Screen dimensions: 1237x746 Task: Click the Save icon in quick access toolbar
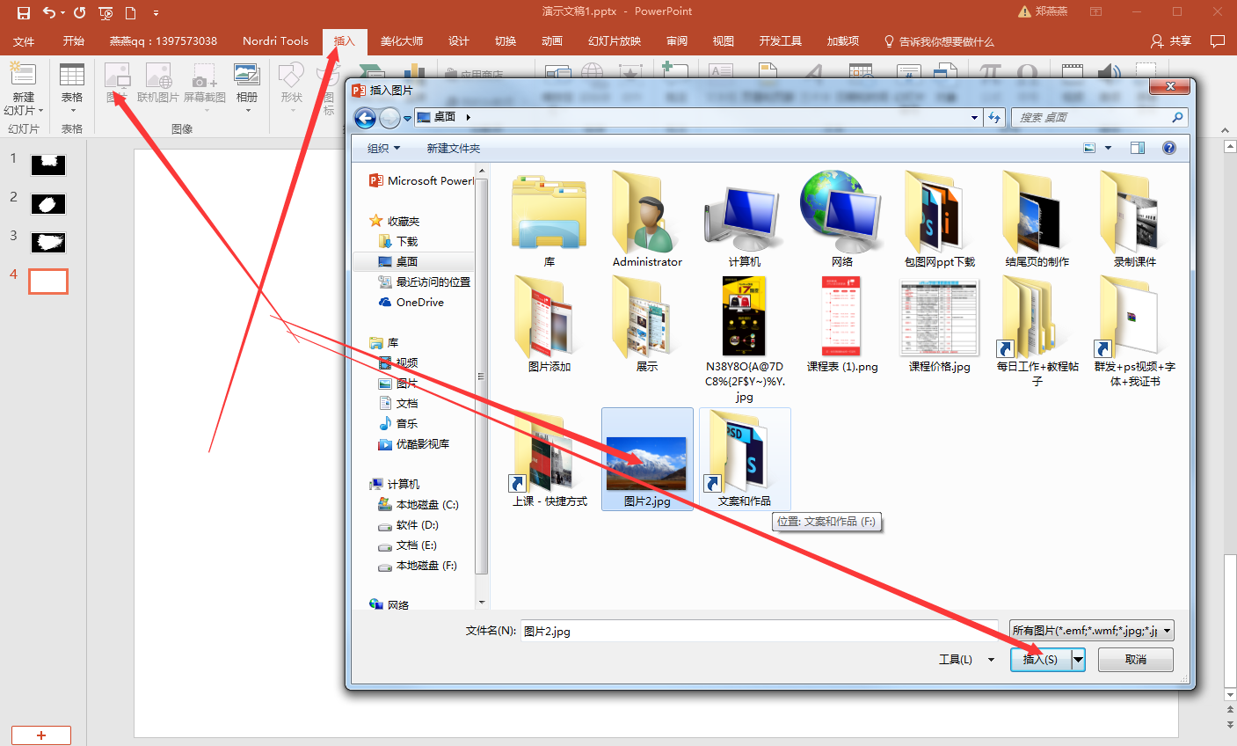[x=24, y=12]
